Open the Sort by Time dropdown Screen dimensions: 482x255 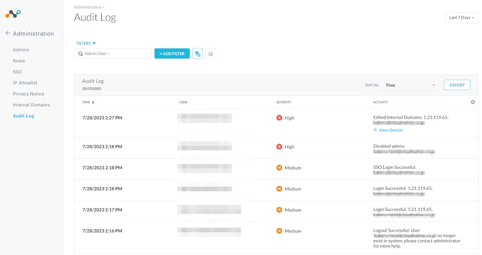410,85
